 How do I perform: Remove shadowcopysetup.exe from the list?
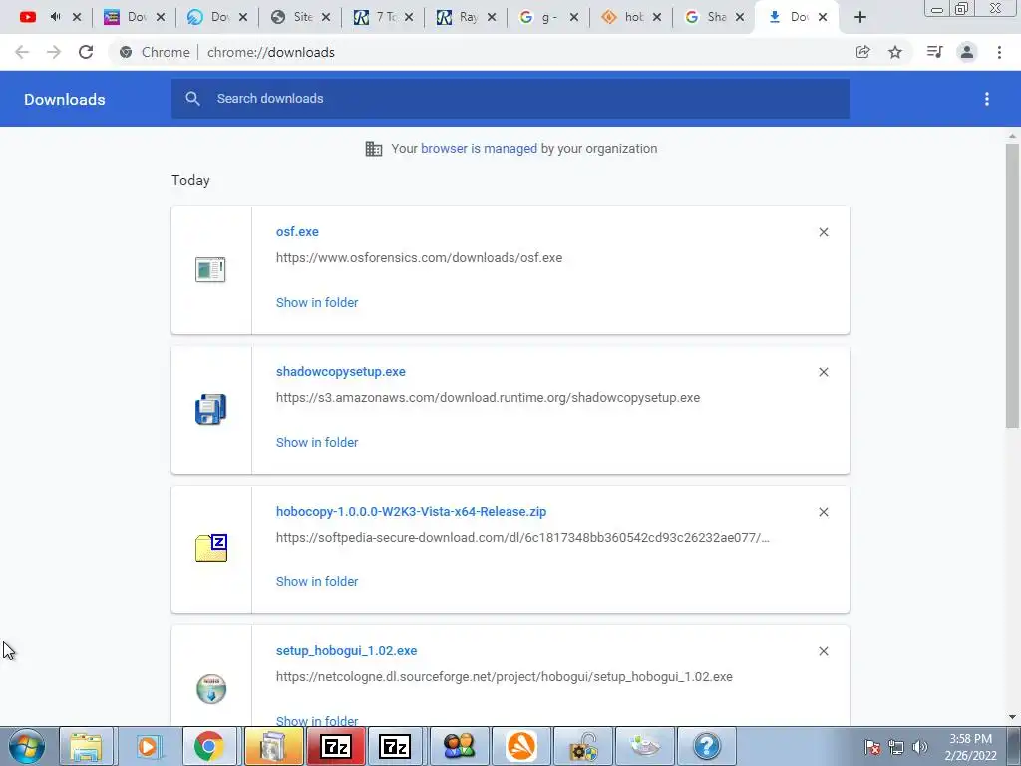pyautogui.click(x=823, y=372)
